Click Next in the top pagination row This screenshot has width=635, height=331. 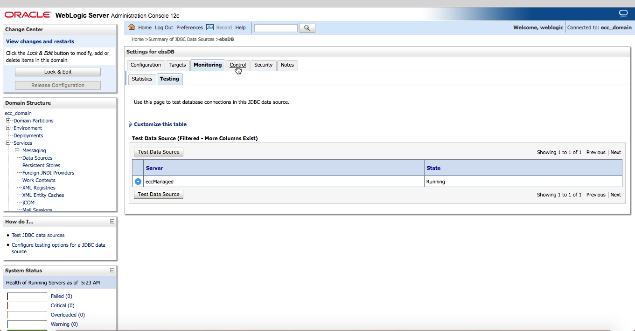[616, 152]
